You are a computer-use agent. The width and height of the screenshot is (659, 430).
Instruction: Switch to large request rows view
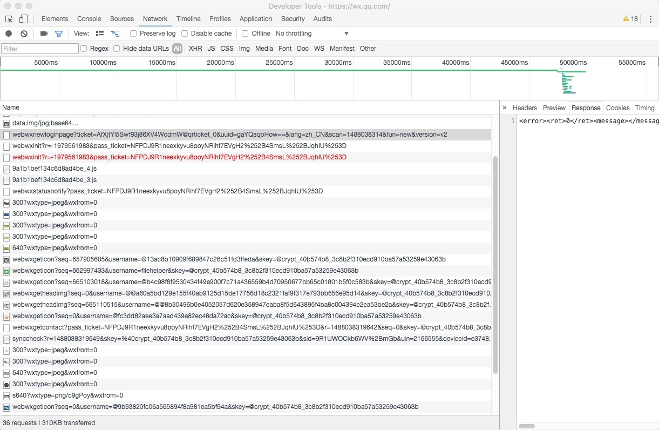[x=100, y=33]
